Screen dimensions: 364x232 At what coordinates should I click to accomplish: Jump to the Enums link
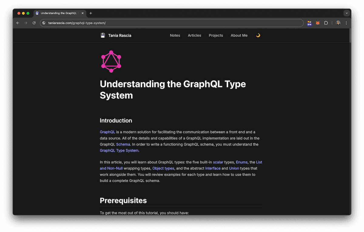(242, 162)
